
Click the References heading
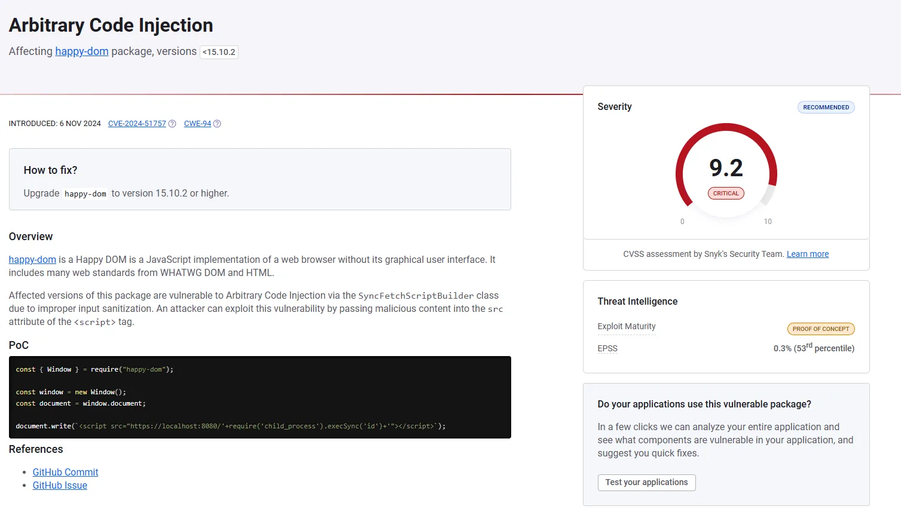pos(36,449)
